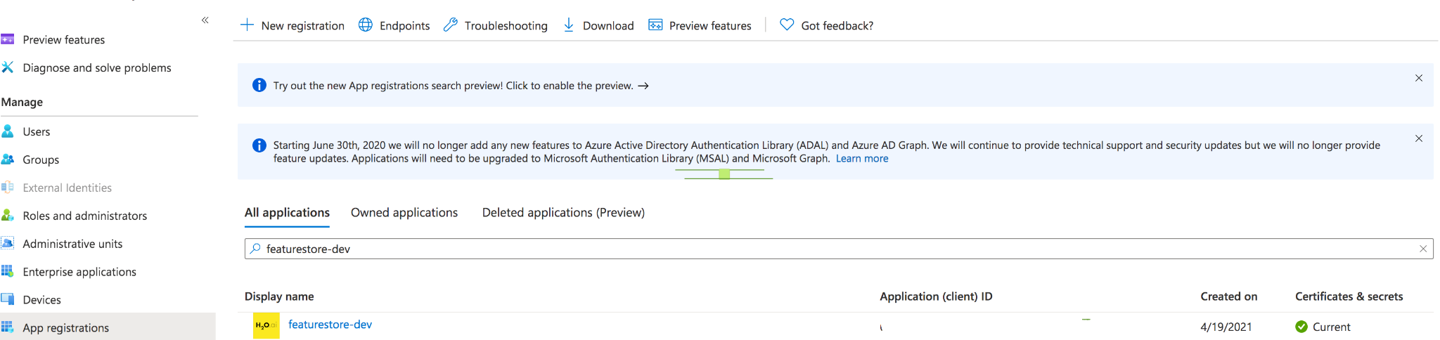The height and width of the screenshot is (340, 1440).
Task: Clear the featurestore-dev search field
Action: click(x=1422, y=249)
